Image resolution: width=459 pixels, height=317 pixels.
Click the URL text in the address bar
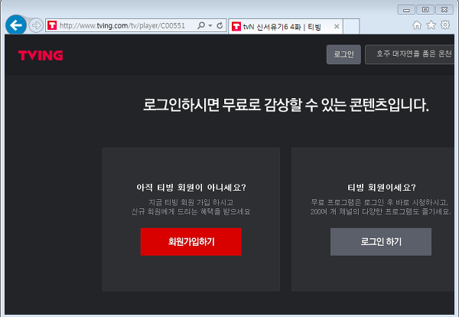tap(122, 26)
